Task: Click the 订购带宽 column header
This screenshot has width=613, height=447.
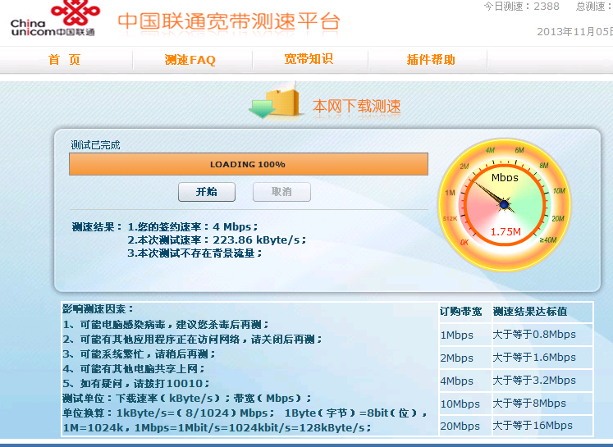Action: (x=461, y=312)
